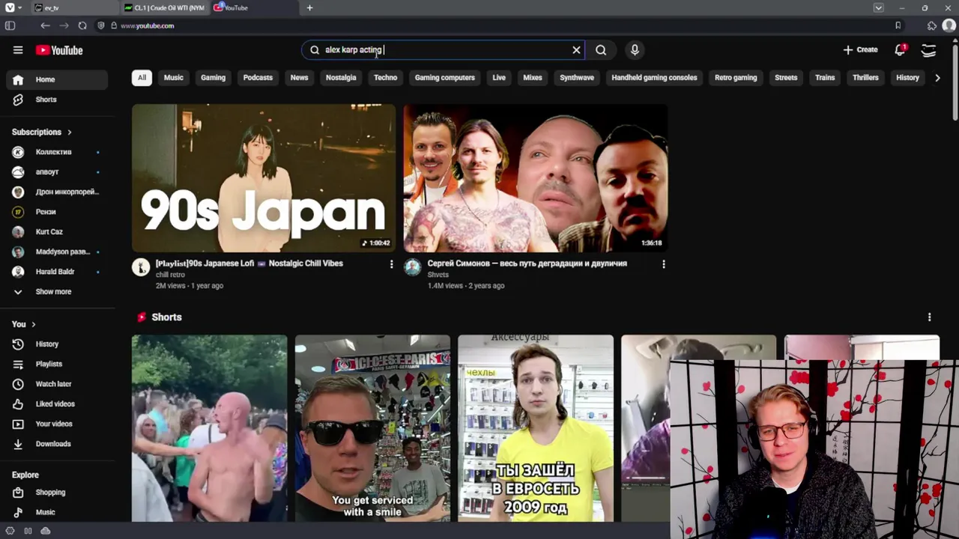Open Shopping under Explore
Image resolution: width=959 pixels, height=539 pixels.
pyautogui.click(x=57, y=493)
